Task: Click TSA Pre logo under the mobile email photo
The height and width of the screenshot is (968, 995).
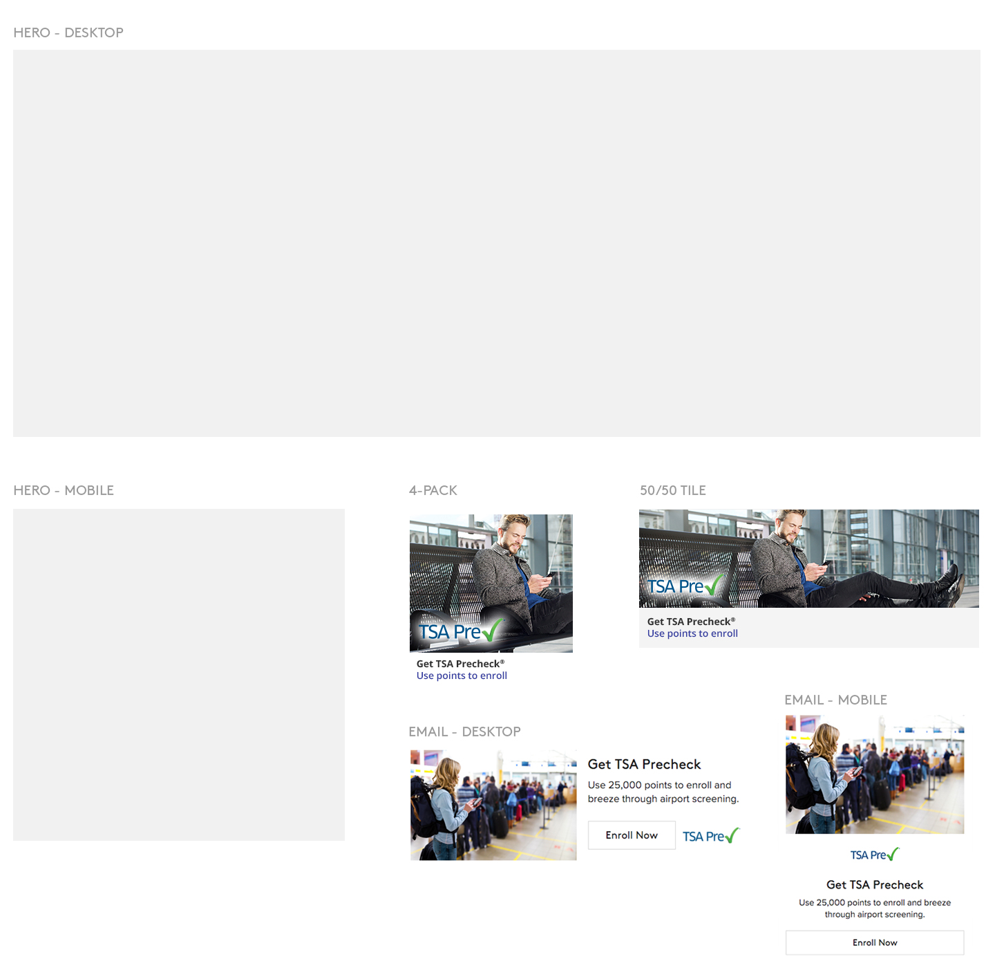Action: 875,855
